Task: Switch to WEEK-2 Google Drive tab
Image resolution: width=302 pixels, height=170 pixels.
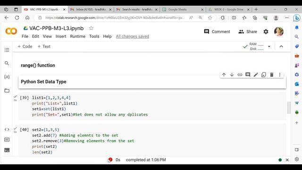Action: coord(229,9)
